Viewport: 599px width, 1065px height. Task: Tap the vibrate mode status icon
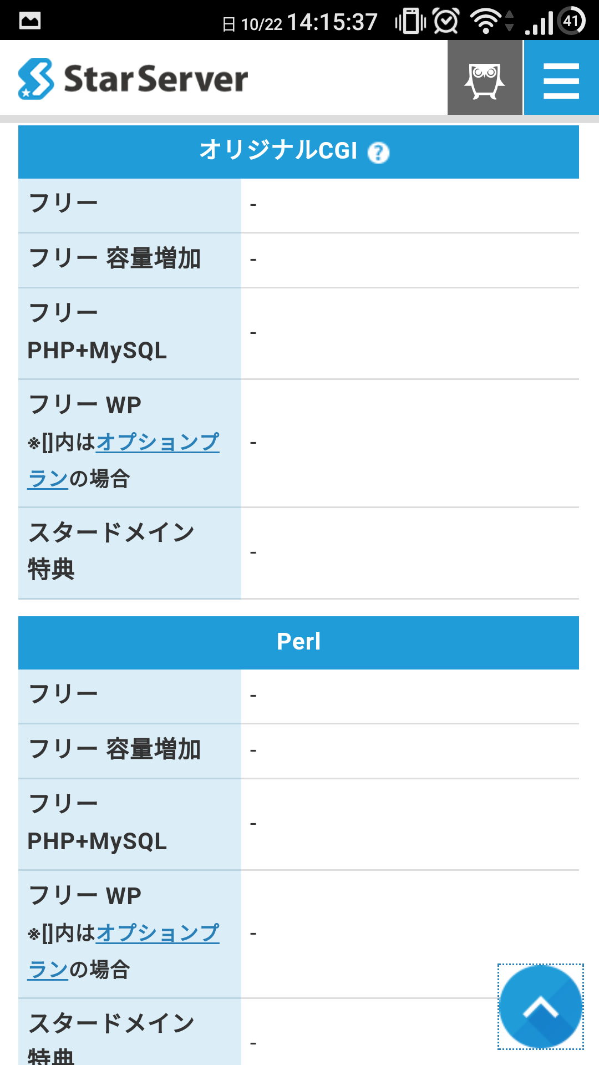410,21
